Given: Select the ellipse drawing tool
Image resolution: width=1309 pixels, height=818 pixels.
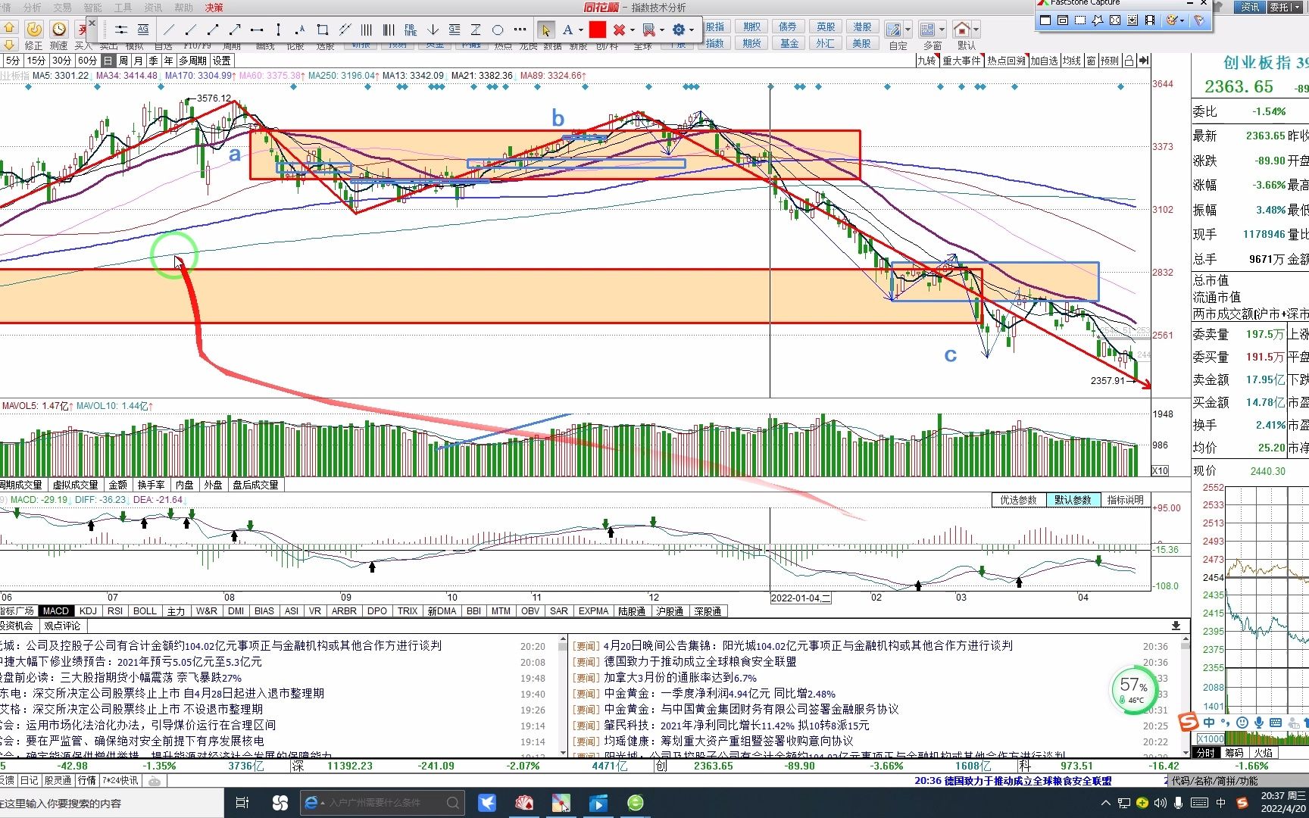Looking at the screenshot, I should pos(498,30).
